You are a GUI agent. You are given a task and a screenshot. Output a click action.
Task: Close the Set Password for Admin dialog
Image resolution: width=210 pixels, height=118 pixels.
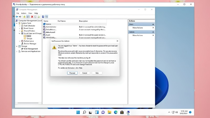[x=117, y=41]
